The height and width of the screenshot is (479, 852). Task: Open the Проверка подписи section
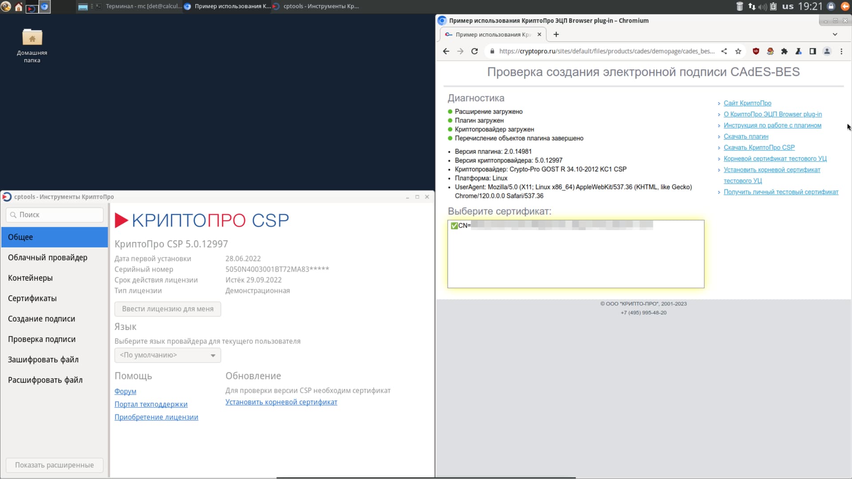coord(55,339)
